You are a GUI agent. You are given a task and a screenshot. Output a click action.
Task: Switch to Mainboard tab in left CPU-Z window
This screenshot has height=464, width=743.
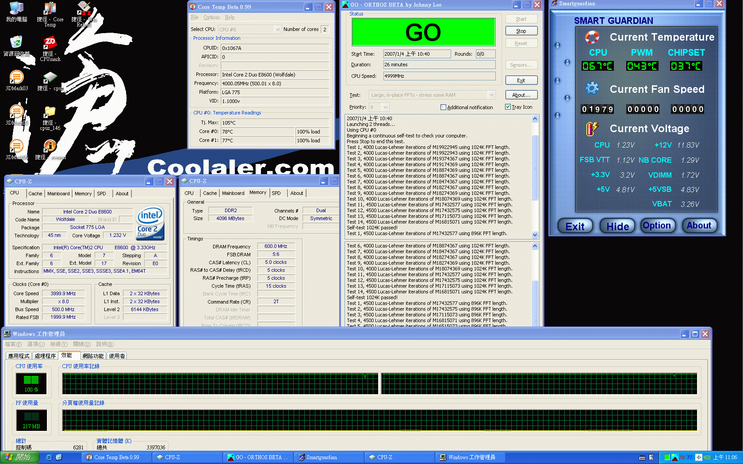coord(58,194)
